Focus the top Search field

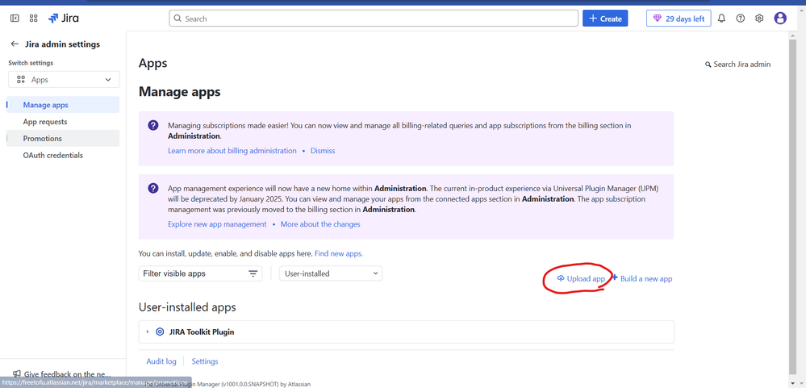click(x=374, y=19)
